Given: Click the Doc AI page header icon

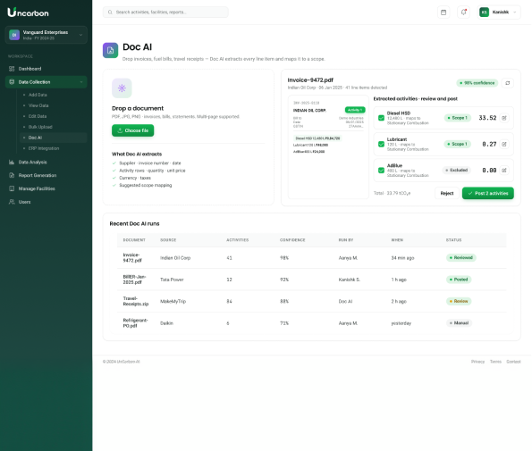Looking at the screenshot, I should click(110, 50).
